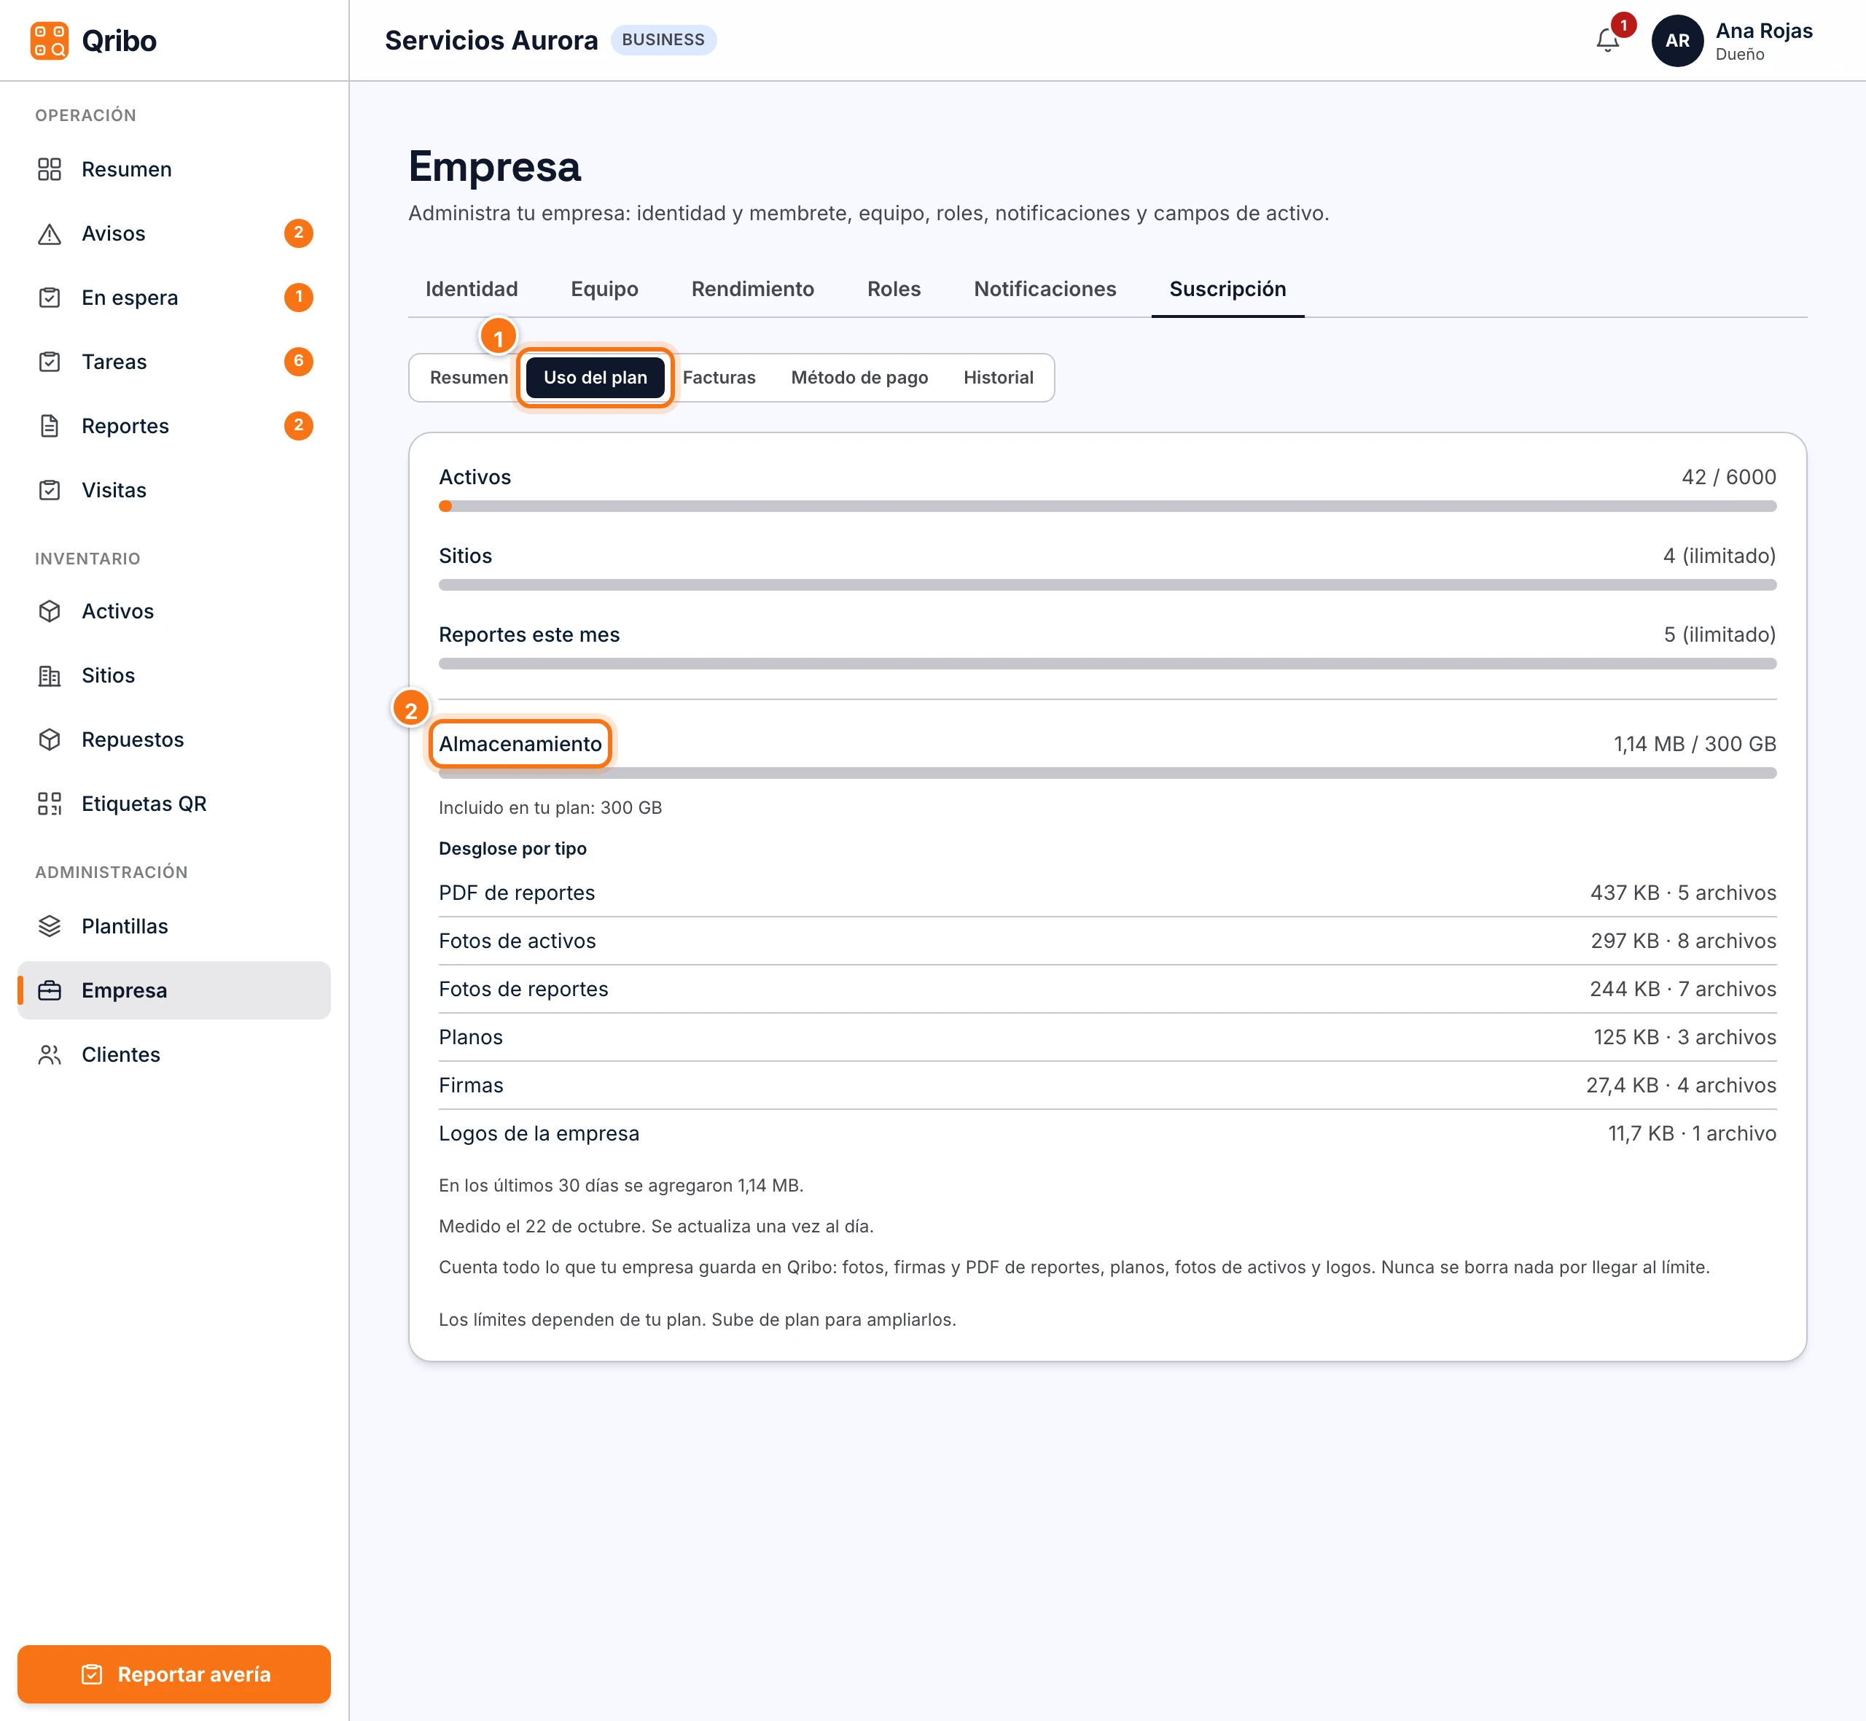Select the Suscripción tab
Image resolution: width=1866 pixels, height=1721 pixels.
point(1227,290)
